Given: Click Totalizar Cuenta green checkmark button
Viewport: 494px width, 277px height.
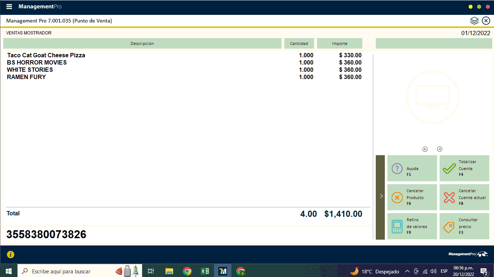Looking at the screenshot, I should tap(464, 168).
